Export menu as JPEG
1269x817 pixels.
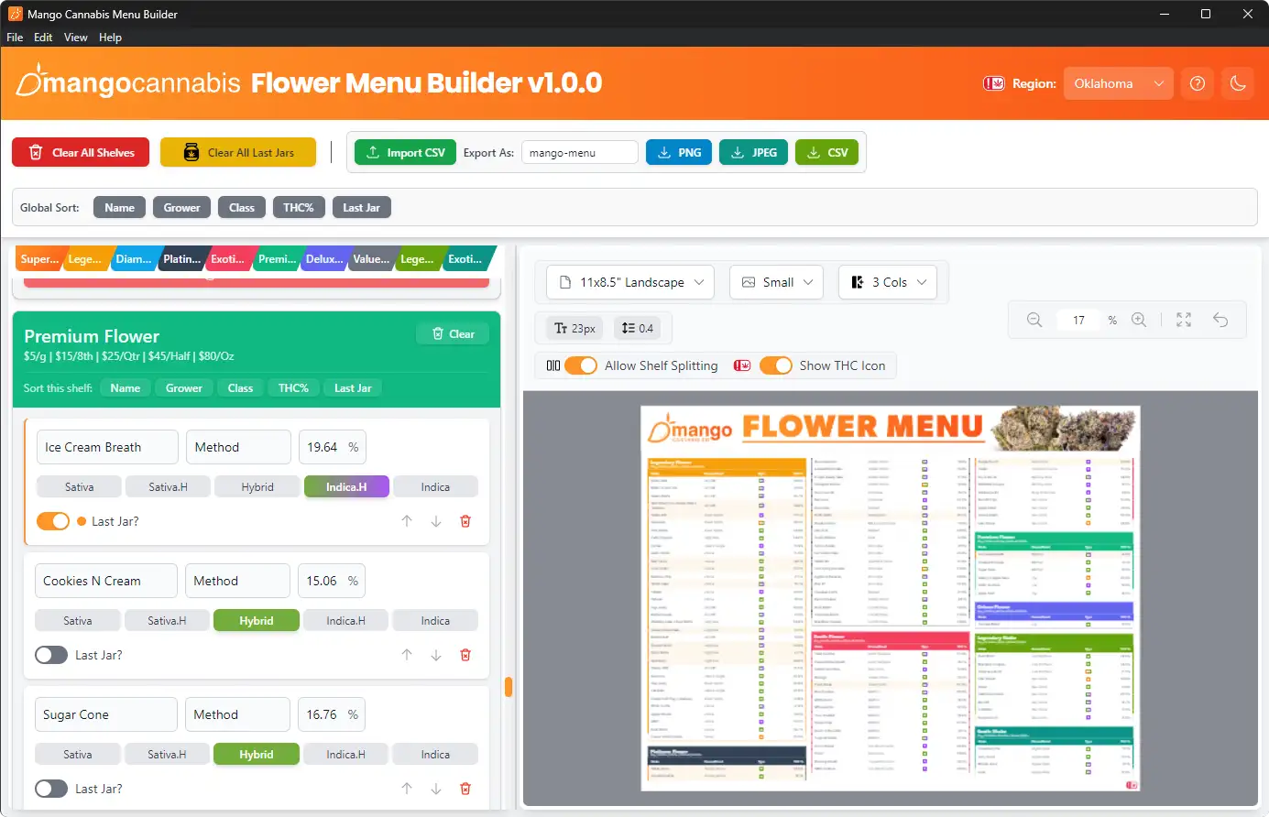[753, 152]
